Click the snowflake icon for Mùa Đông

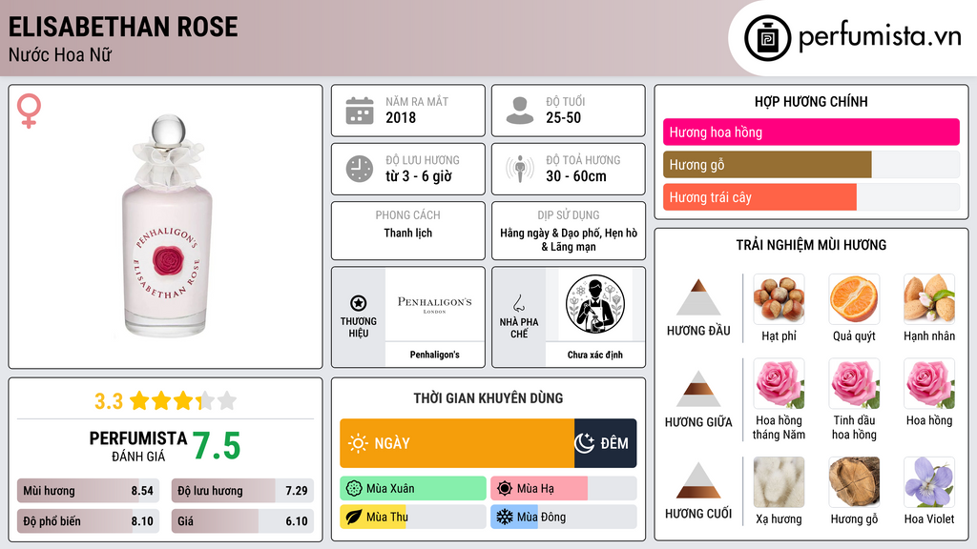505,517
